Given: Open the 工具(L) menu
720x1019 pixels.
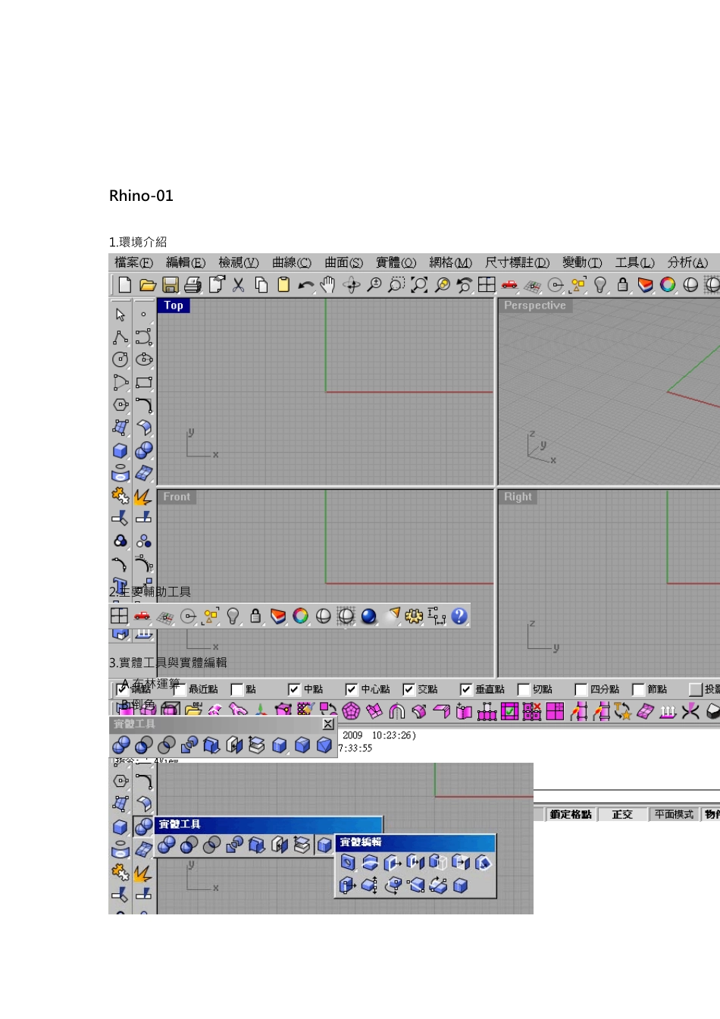Looking at the screenshot, I should point(634,262).
